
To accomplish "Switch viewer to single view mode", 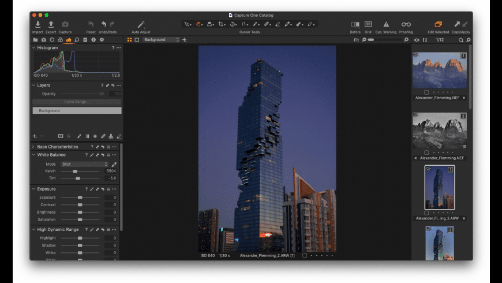I will pos(137,40).
